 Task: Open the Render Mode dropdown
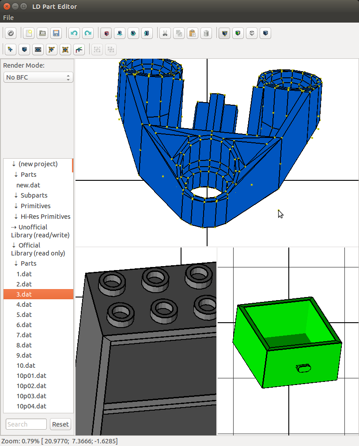pyautogui.click(x=38, y=77)
